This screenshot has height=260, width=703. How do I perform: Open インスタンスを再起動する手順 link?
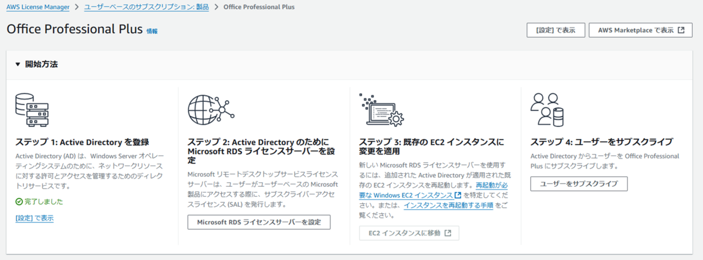[448, 206]
